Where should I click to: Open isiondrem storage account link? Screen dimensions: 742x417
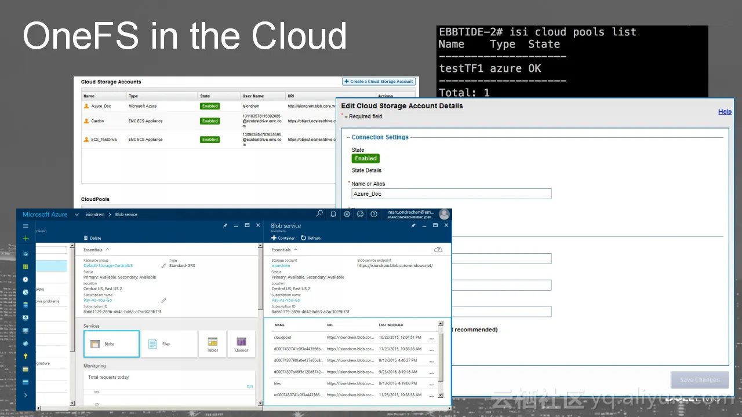(x=281, y=266)
